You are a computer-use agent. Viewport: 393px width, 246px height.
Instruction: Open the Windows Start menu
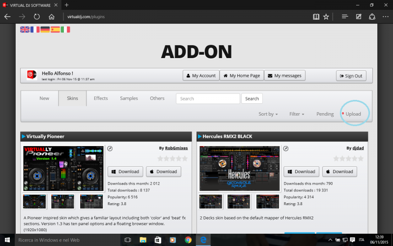coord(7,240)
